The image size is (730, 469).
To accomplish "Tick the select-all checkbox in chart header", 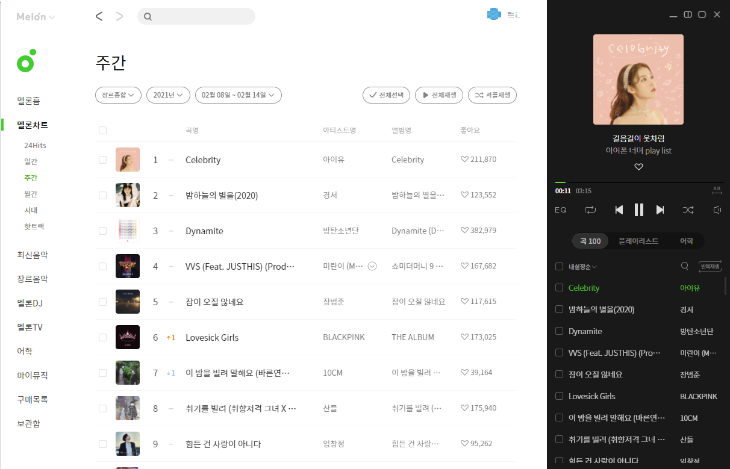I will coord(102,130).
